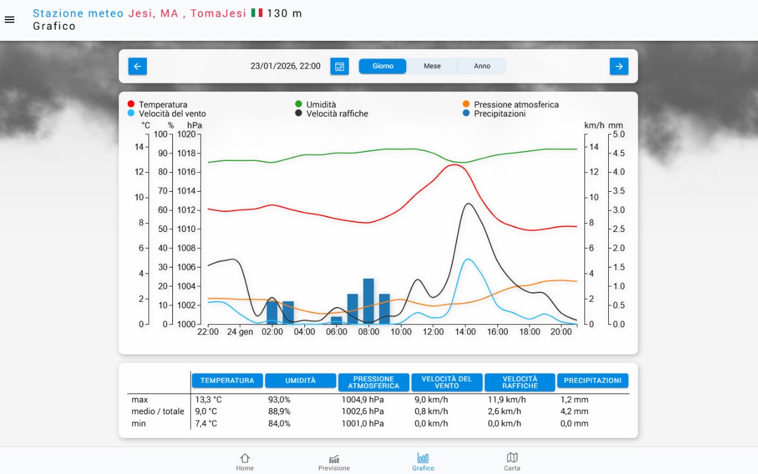Go to next day with right arrow

point(619,66)
